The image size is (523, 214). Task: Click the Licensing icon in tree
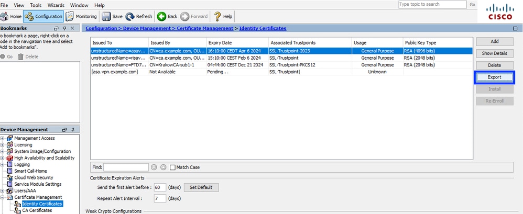pyautogui.click(x=9, y=145)
